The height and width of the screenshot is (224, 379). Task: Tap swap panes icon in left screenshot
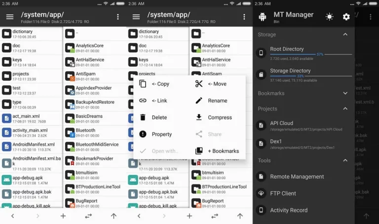tap(88, 216)
